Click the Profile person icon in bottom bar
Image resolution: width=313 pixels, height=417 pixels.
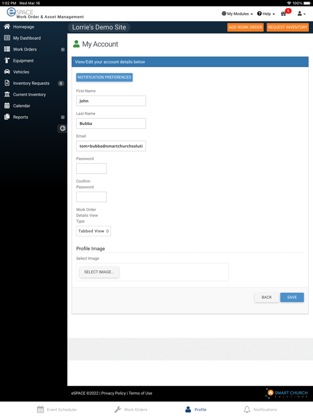click(x=188, y=409)
